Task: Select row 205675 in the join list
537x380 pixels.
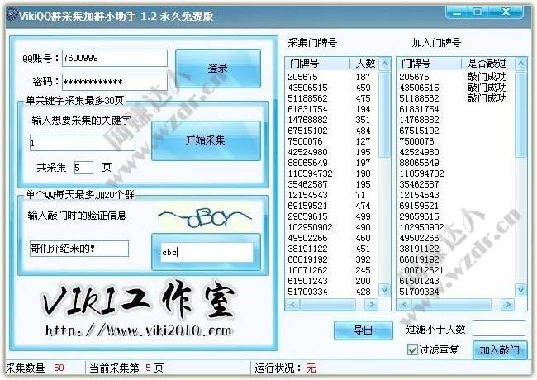Action: 456,77
